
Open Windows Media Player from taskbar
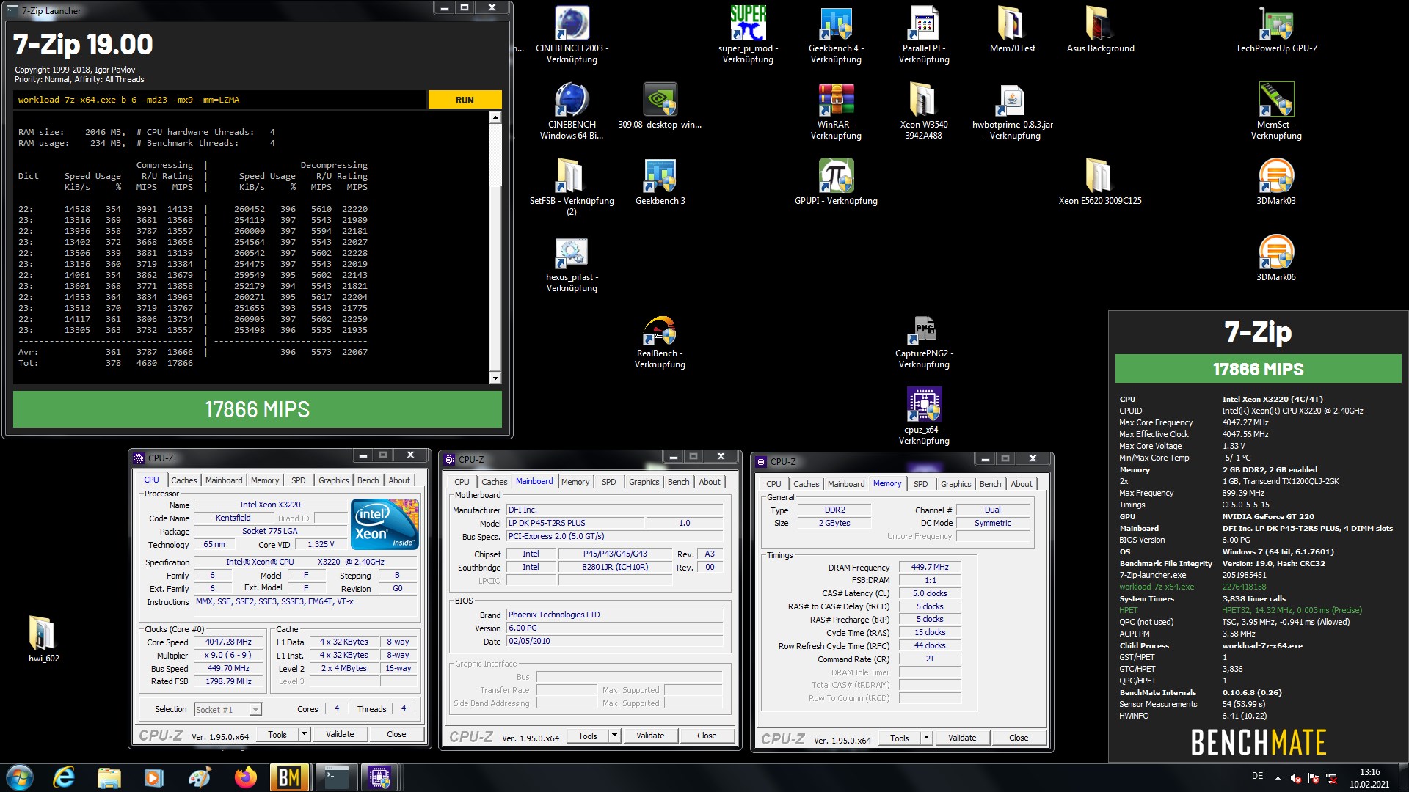pos(153,777)
